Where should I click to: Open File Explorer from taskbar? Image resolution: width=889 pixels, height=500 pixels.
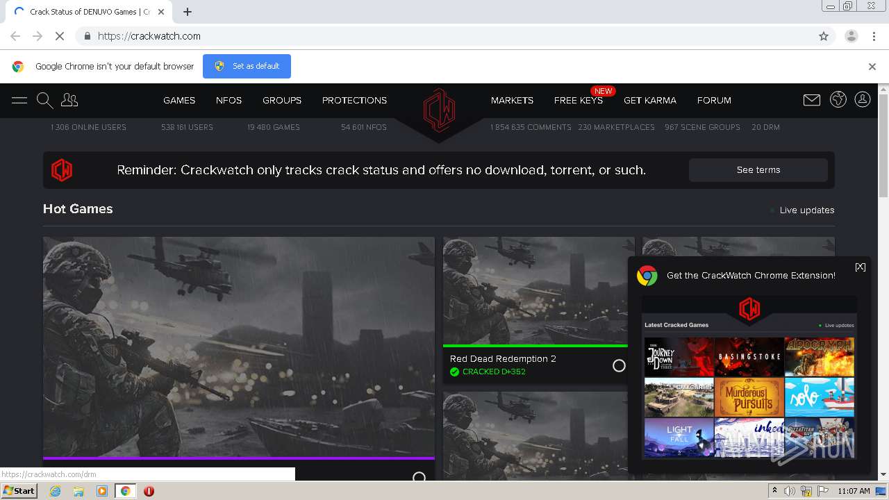[78, 491]
